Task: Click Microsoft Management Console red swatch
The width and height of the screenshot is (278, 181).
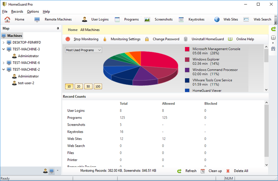Action: 187,49
